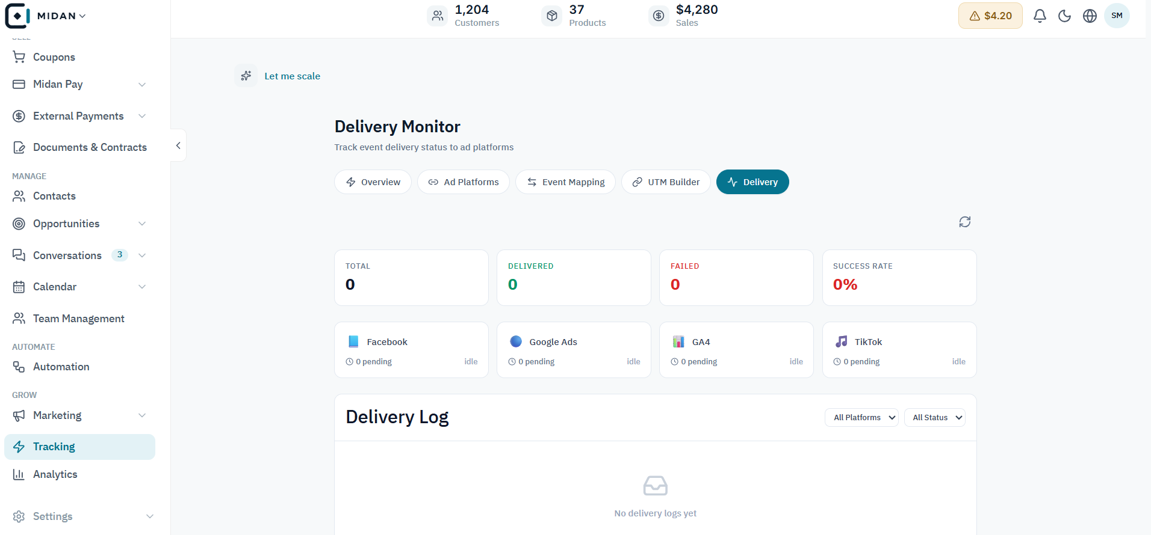Viewport: 1151px width, 535px height.
Task: Click the Midan logo icon
Action: tap(17, 16)
